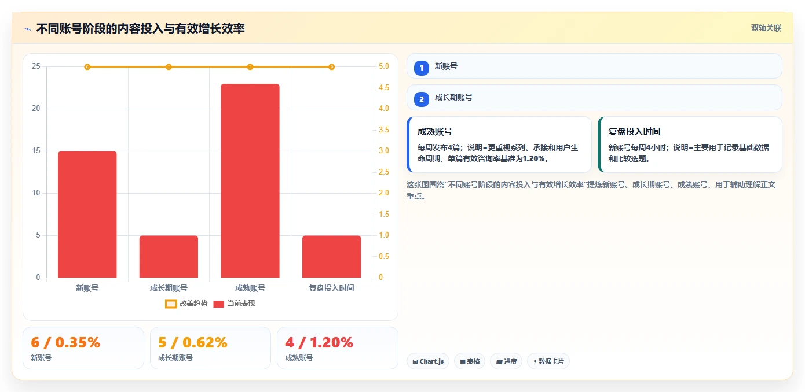Click the 4 / 1.20% stat card
The width and height of the screenshot is (805, 392).
(338, 348)
